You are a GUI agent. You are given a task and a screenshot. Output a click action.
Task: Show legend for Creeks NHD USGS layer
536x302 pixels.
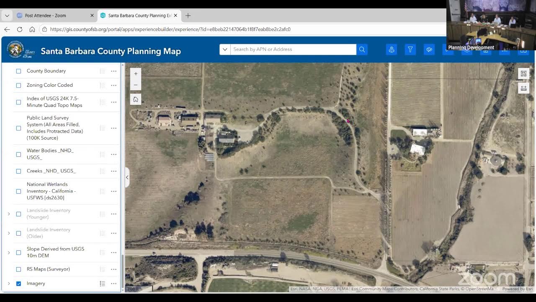[x=102, y=171]
